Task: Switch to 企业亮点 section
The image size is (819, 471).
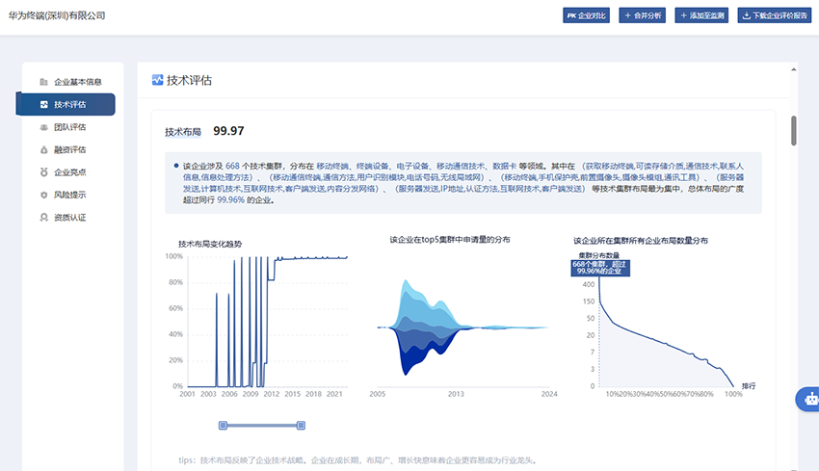Action: pos(70,172)
